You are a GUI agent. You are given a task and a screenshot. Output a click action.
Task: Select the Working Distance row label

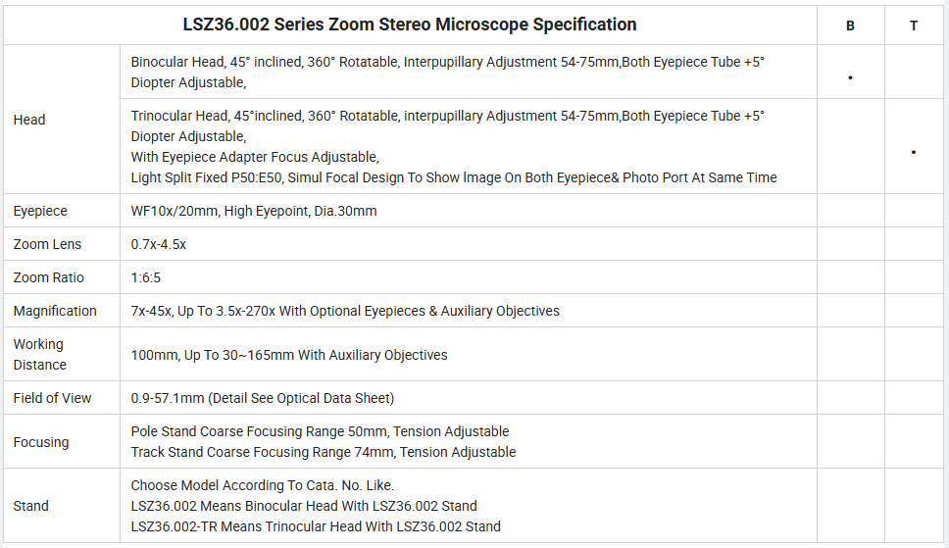click(x=40, y=354)
